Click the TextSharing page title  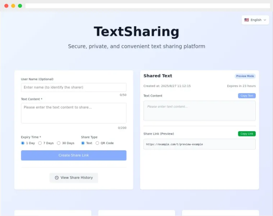tap(136, 32)
